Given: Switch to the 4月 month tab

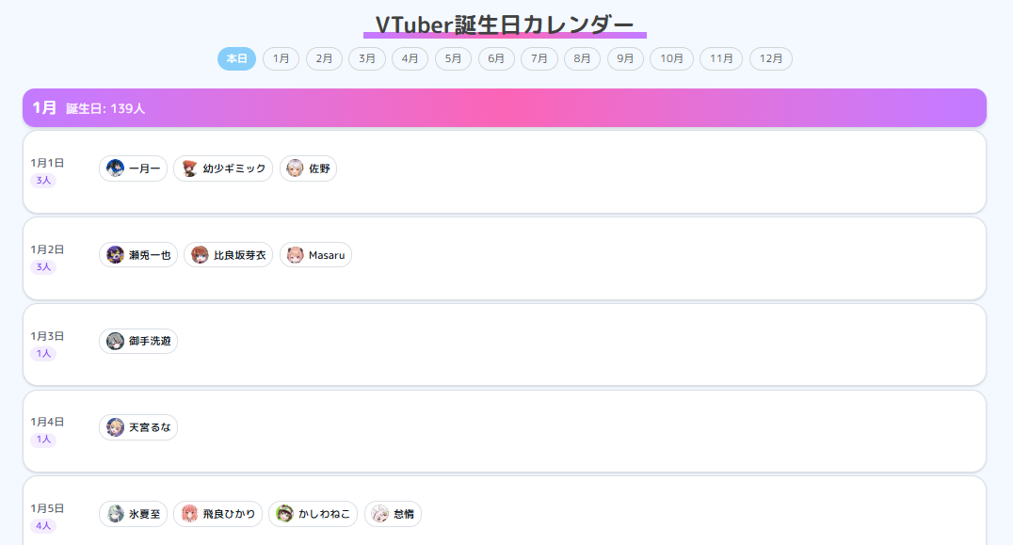Looking at the screenshot, I should click(x=410, y=58).
